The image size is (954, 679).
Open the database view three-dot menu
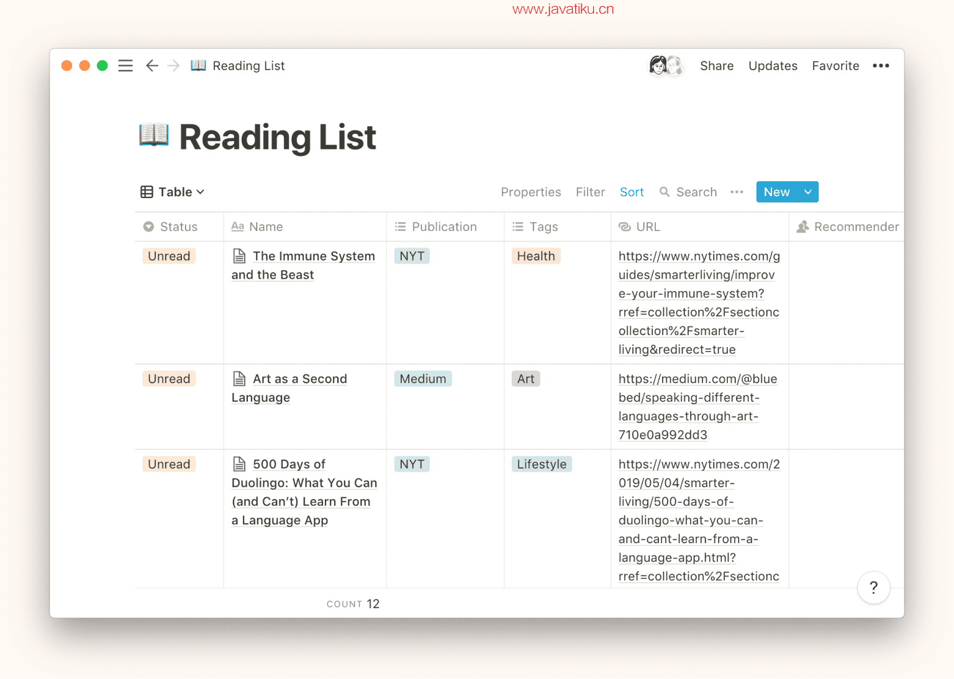tap(737, 192)
